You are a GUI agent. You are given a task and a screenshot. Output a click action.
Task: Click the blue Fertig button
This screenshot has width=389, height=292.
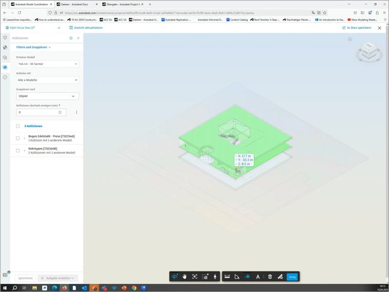tap(292, 277)
